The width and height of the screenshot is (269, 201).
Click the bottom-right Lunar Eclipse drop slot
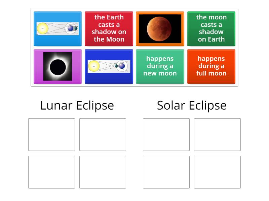click(103, 172)
